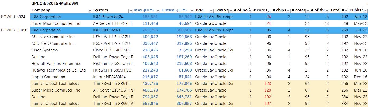368x107 pixels.
Task: Select the Max-jOPS value 794,337
Action: [150, 97]
